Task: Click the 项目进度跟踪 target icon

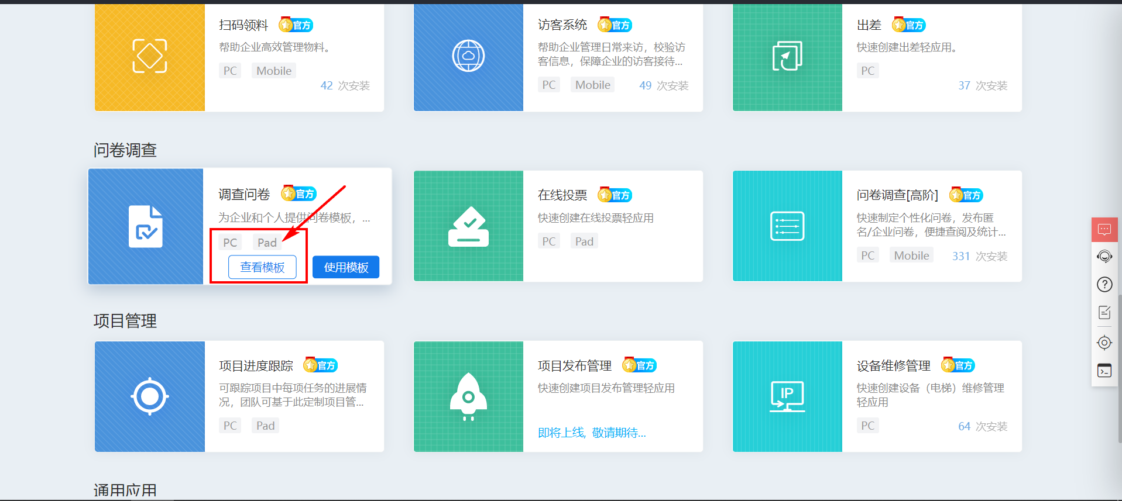Action: (x=150, y=396)
